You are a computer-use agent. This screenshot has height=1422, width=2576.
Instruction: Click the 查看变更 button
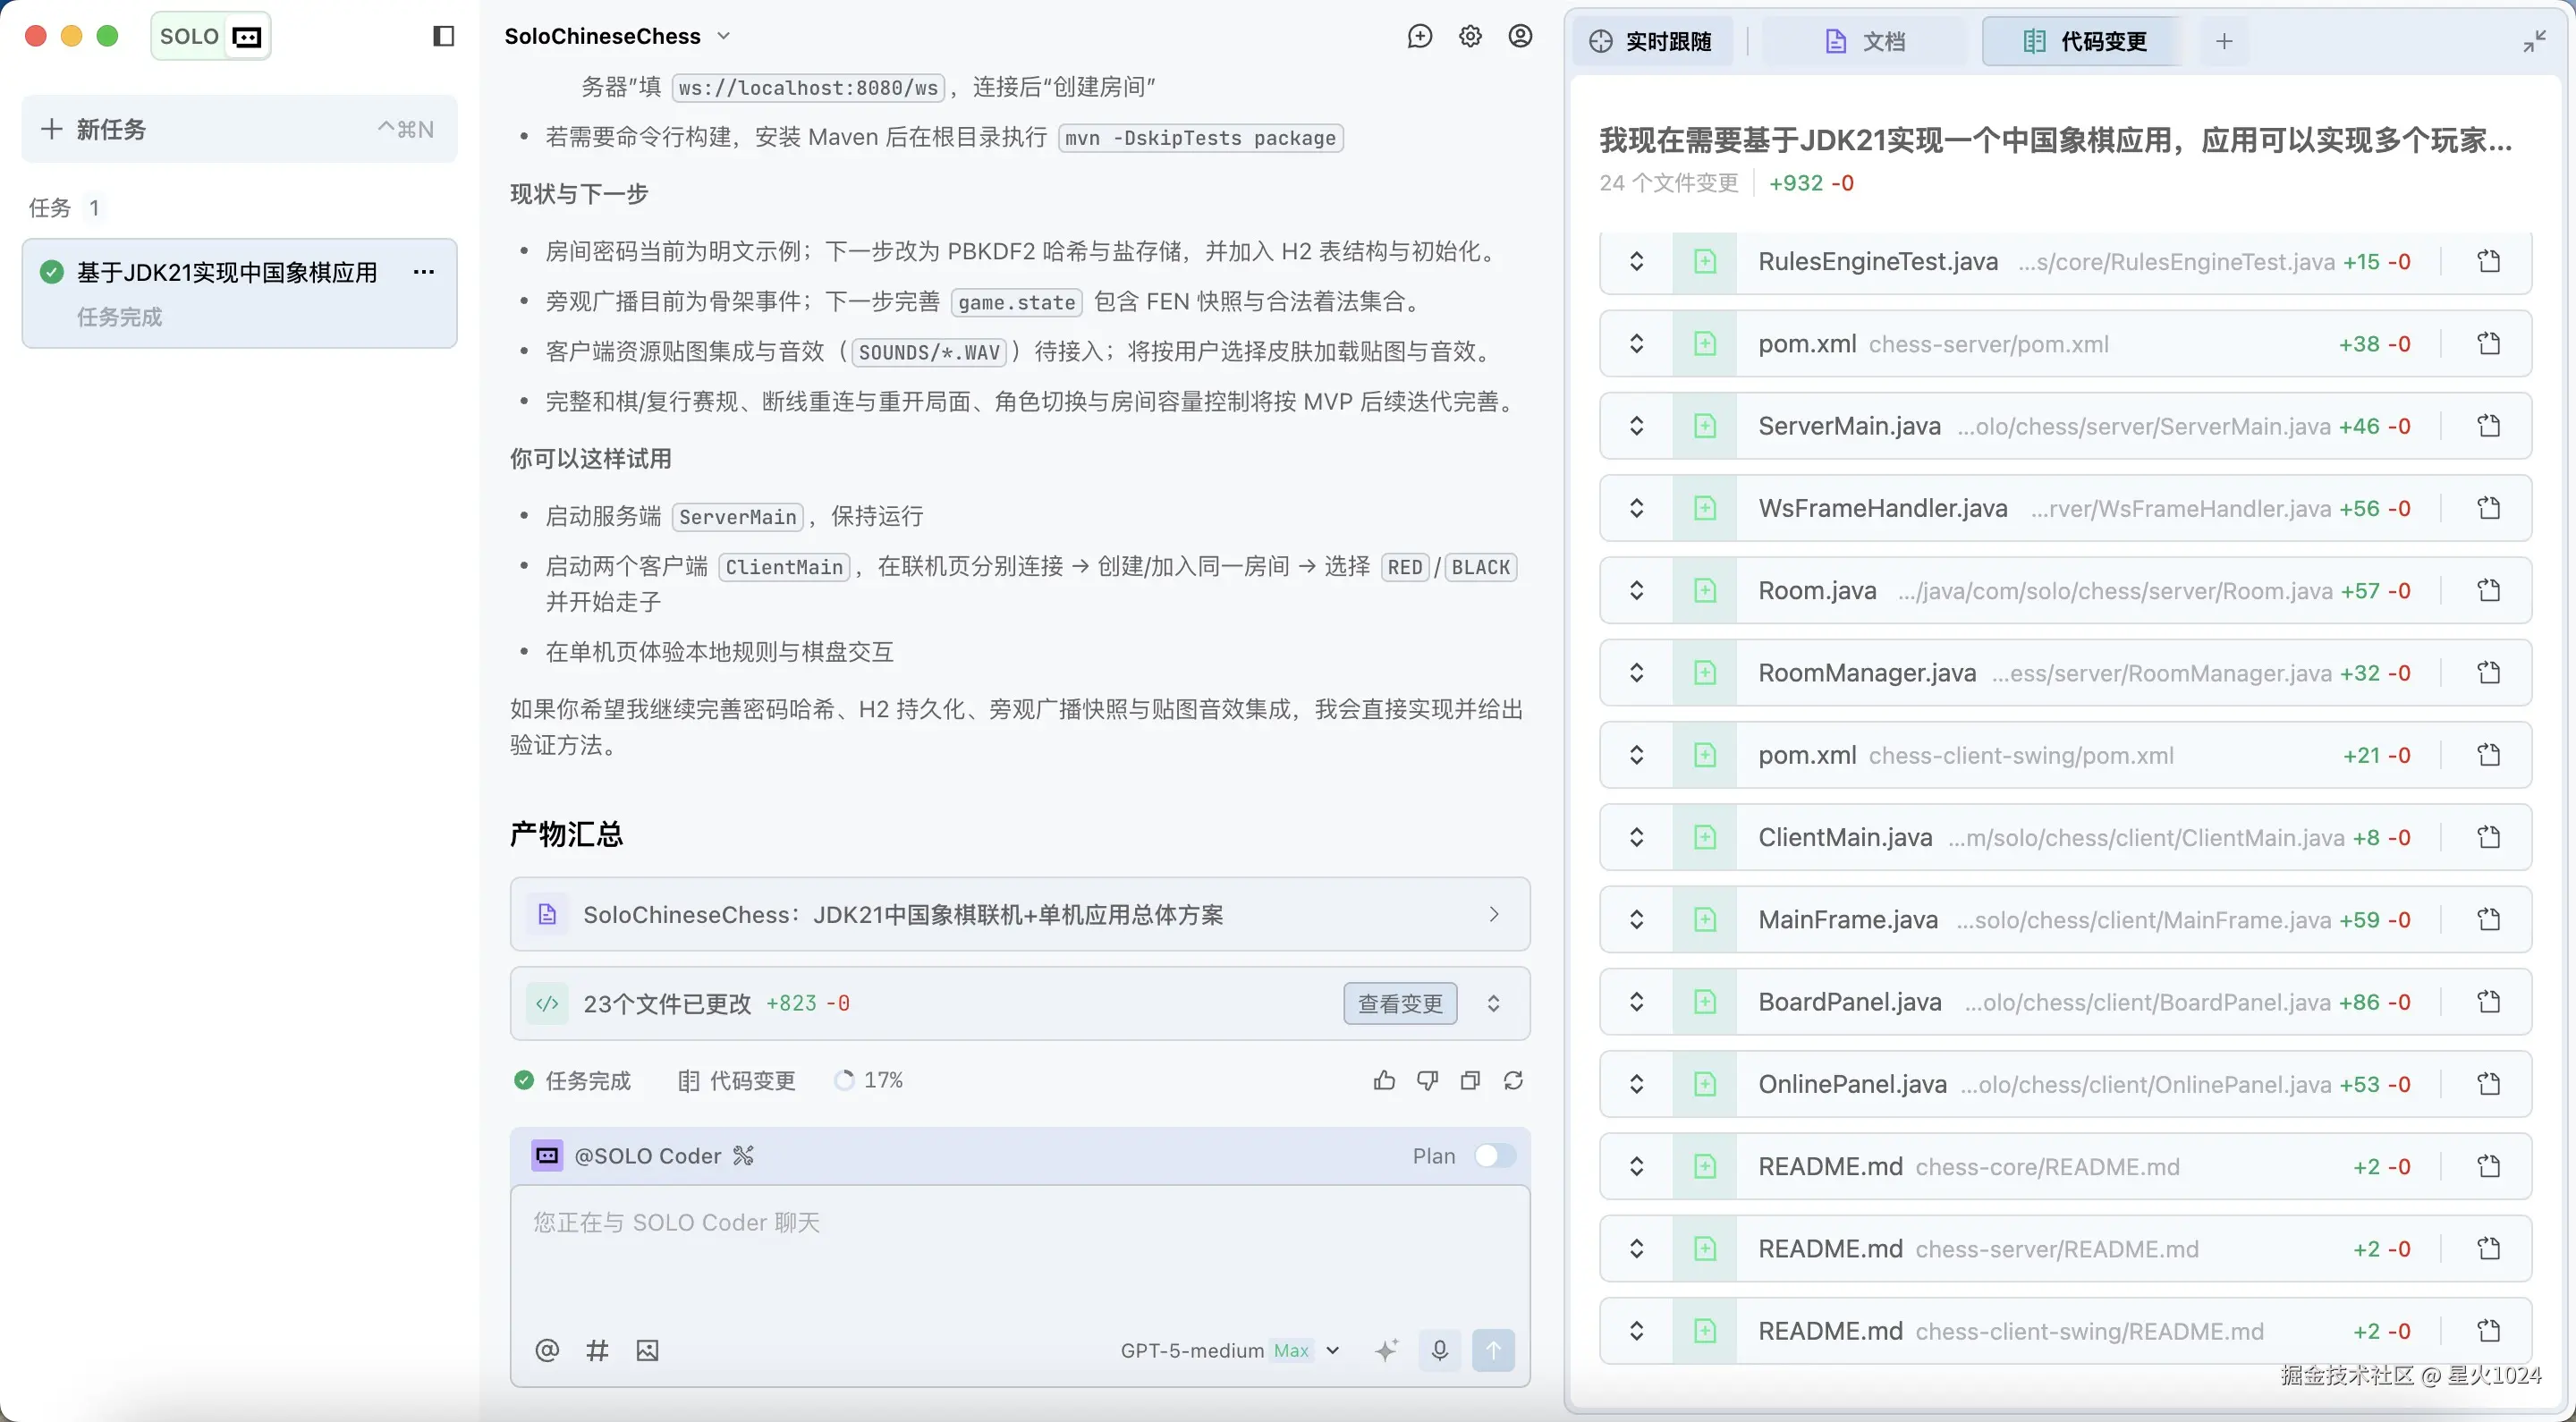(1400, 1003)
